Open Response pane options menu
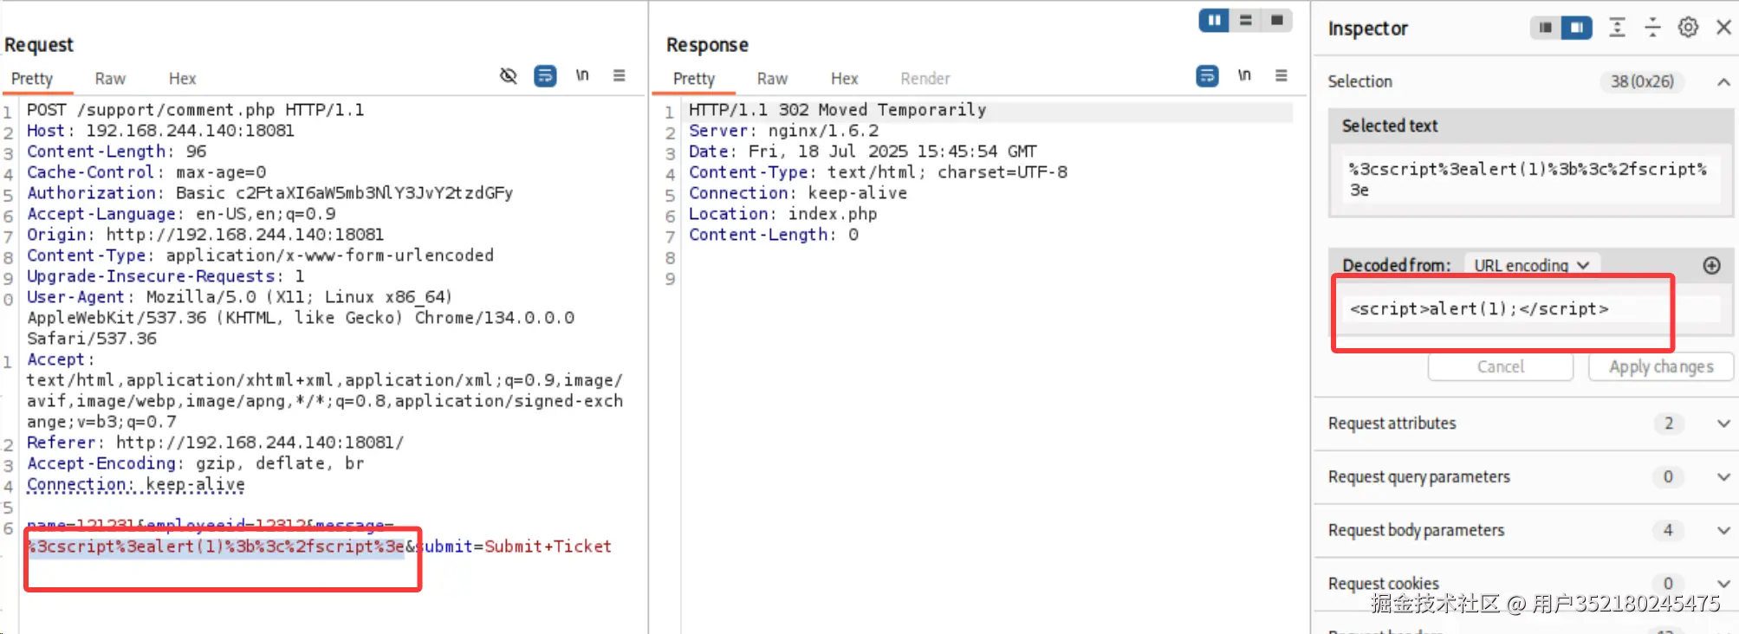Viewport: 1739px width, 634px height. point(1281,75)
